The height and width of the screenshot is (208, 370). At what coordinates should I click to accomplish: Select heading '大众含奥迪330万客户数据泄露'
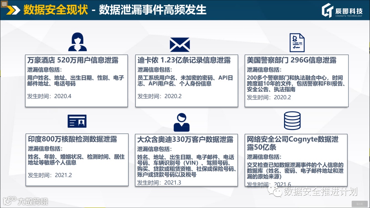coord(185,140)
